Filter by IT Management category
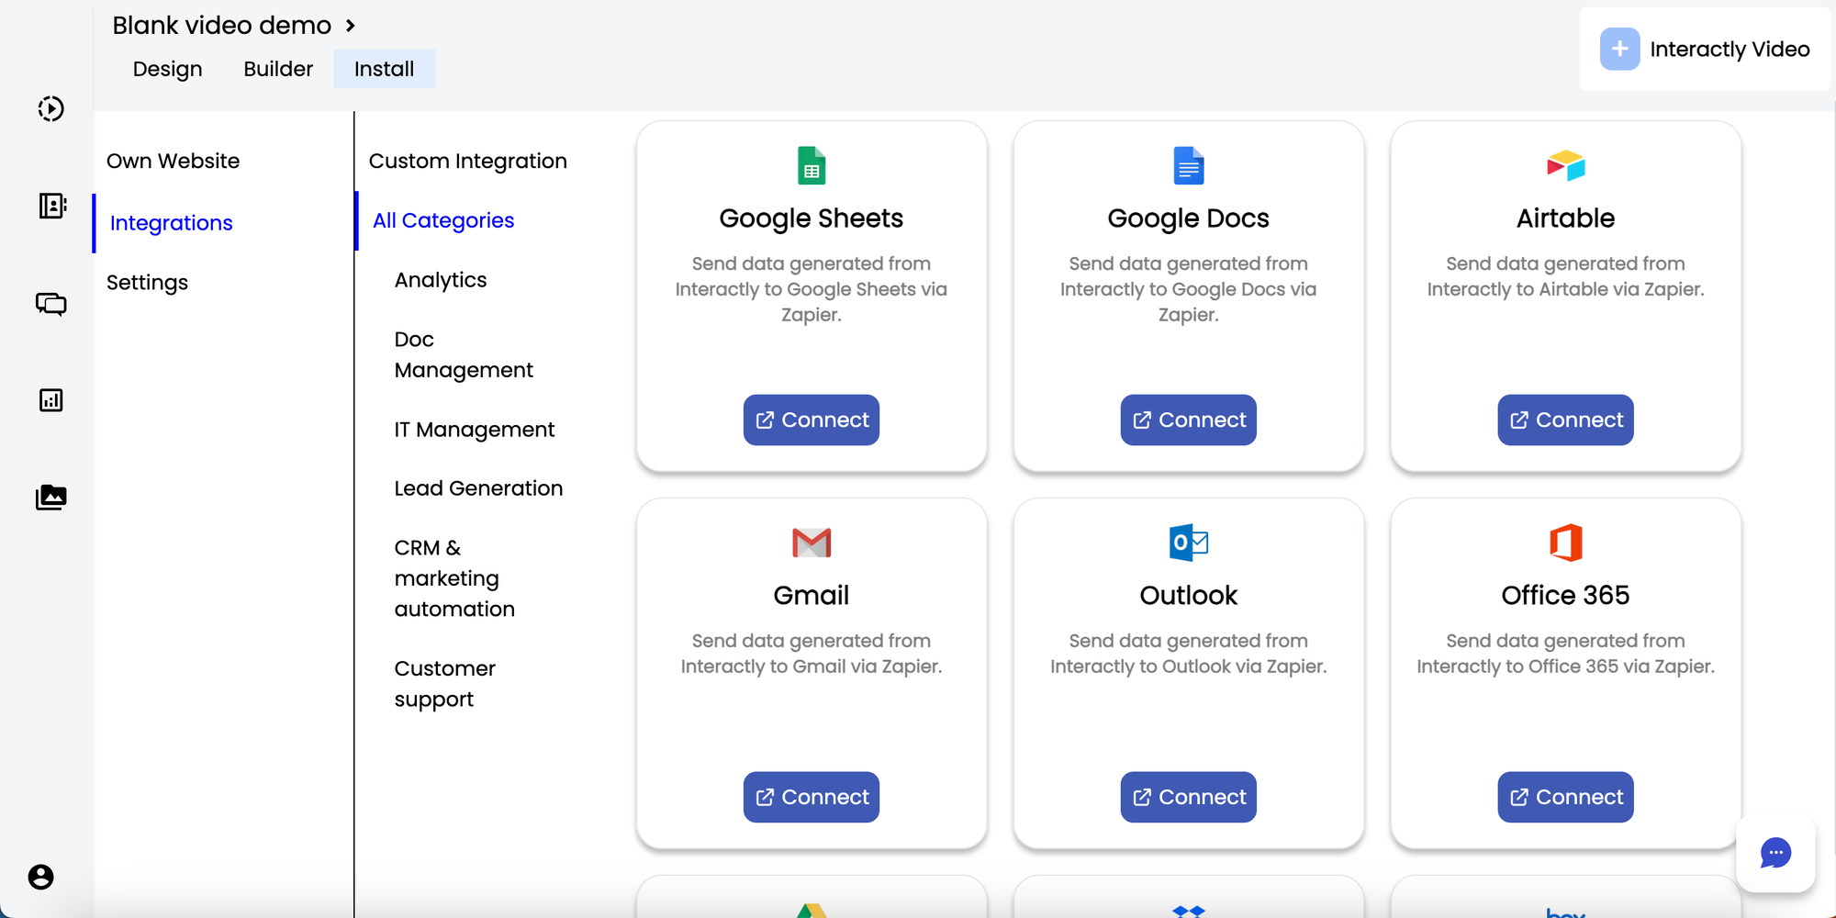1836x918 pixels. pos(475,430)
